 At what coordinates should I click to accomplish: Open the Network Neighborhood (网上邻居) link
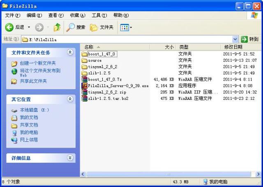pyautogui.click(x=29, y=140)
